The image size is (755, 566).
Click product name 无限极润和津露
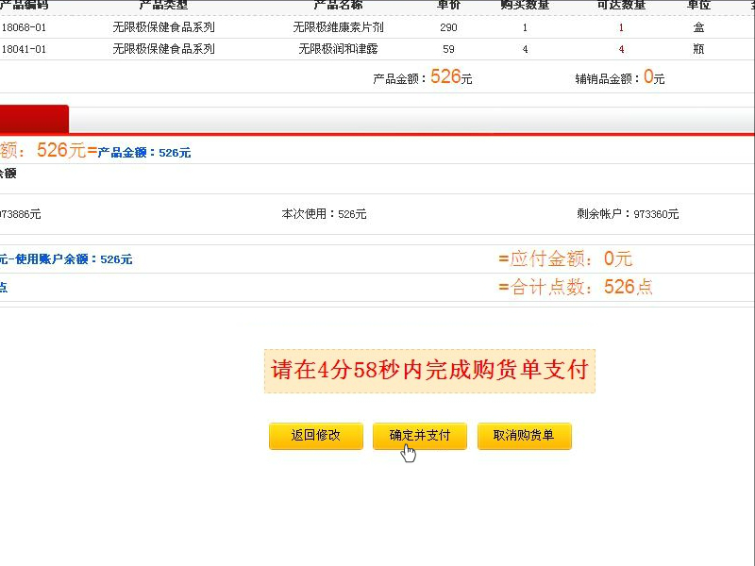338,49
